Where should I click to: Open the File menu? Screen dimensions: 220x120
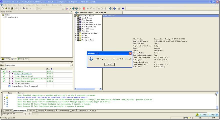click(x=5, y=5)
